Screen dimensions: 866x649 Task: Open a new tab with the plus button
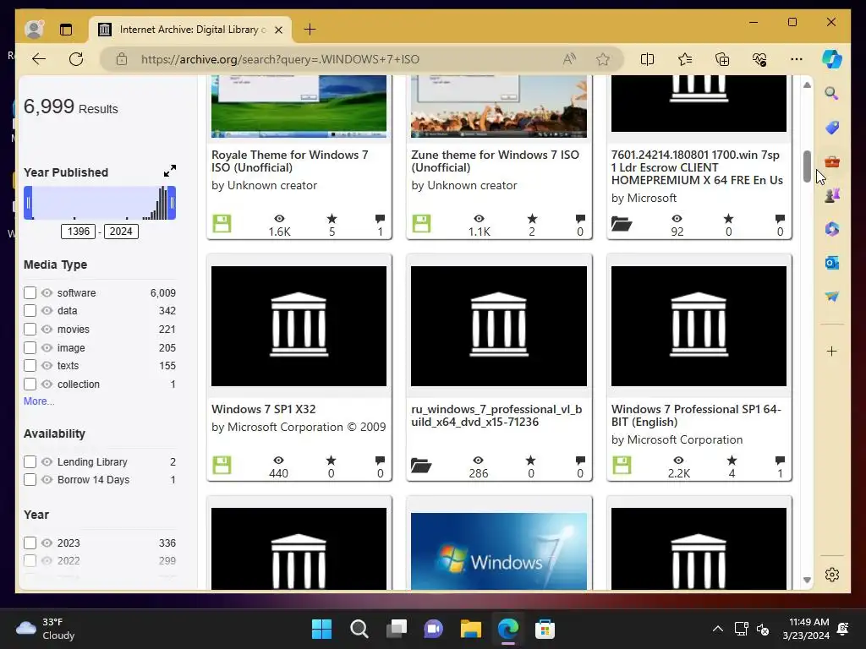tap(310, 30)
